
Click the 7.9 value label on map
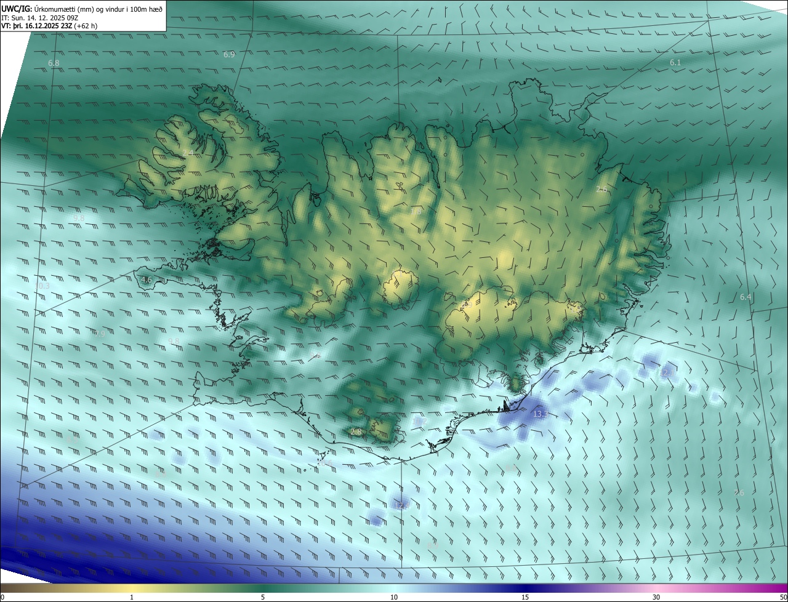[99, 334]
